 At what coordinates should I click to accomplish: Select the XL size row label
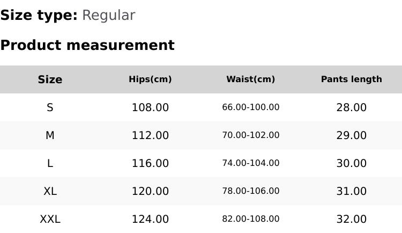[50, 191]
